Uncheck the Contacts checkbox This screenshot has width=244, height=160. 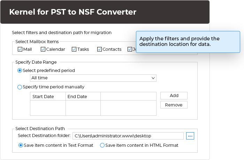coord(99,49)
